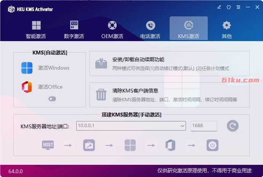263x177 pixels.
Task: Click the blue Windows logo icon
Action: (x=27, y=68)
